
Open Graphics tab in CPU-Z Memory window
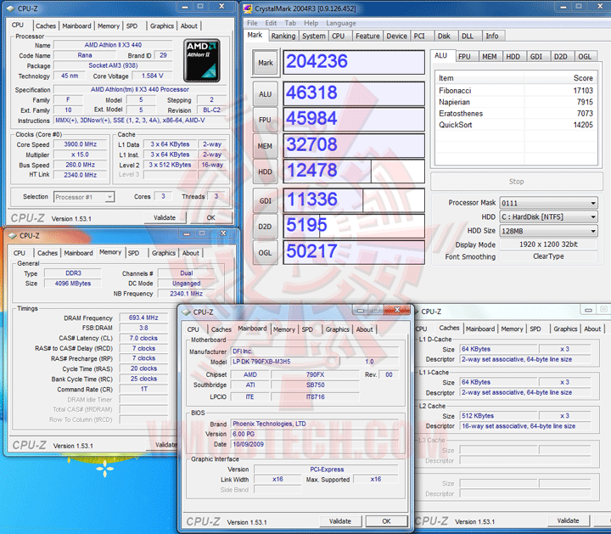[164, 253]
